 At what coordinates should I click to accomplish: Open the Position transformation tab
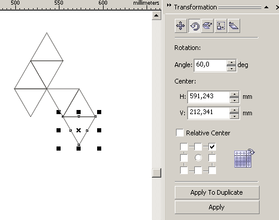(x=181, y=26)
